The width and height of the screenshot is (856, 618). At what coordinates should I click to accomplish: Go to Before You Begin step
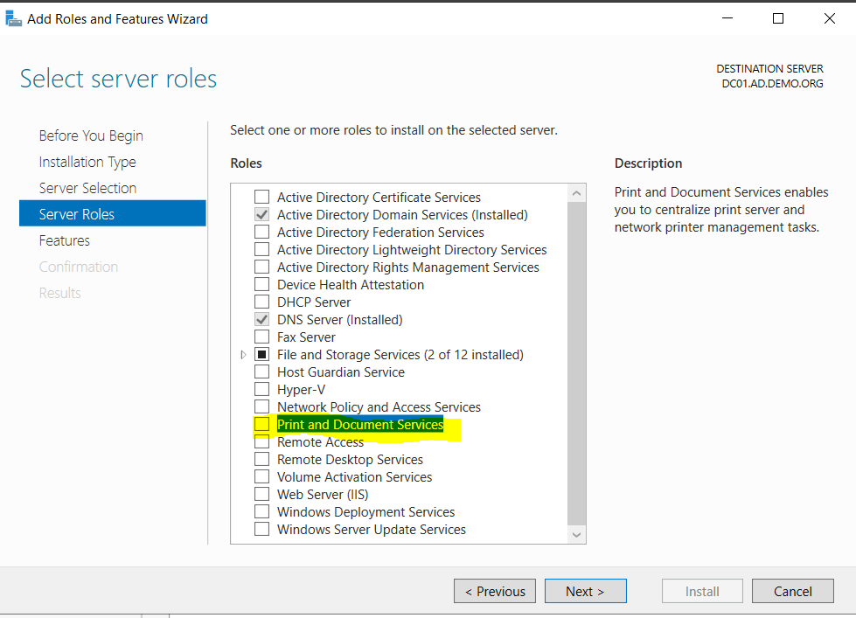pos(91,135)
